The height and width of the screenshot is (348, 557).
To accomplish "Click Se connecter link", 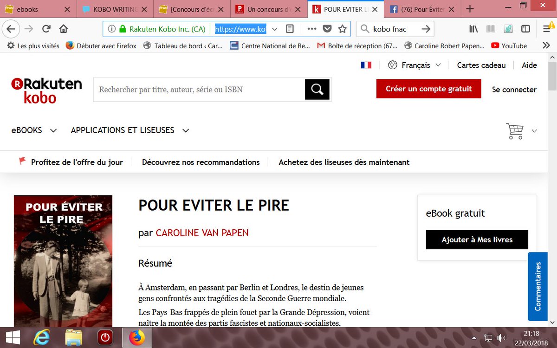I will [x=514, y=90].
